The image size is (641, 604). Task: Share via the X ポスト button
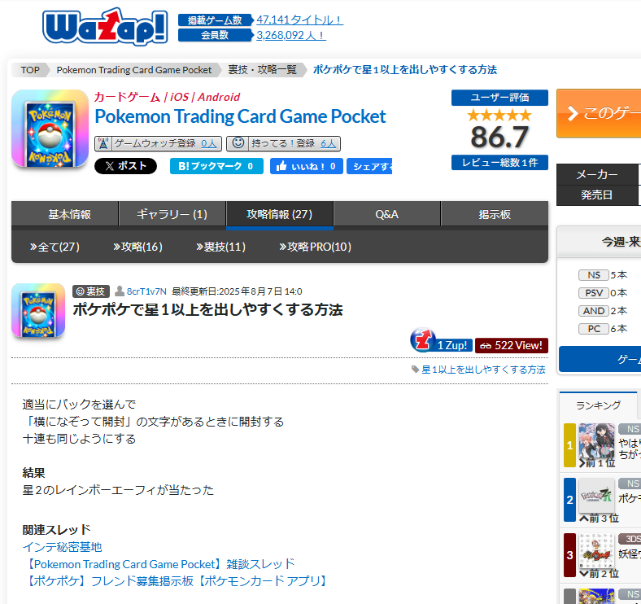point(125,166)
